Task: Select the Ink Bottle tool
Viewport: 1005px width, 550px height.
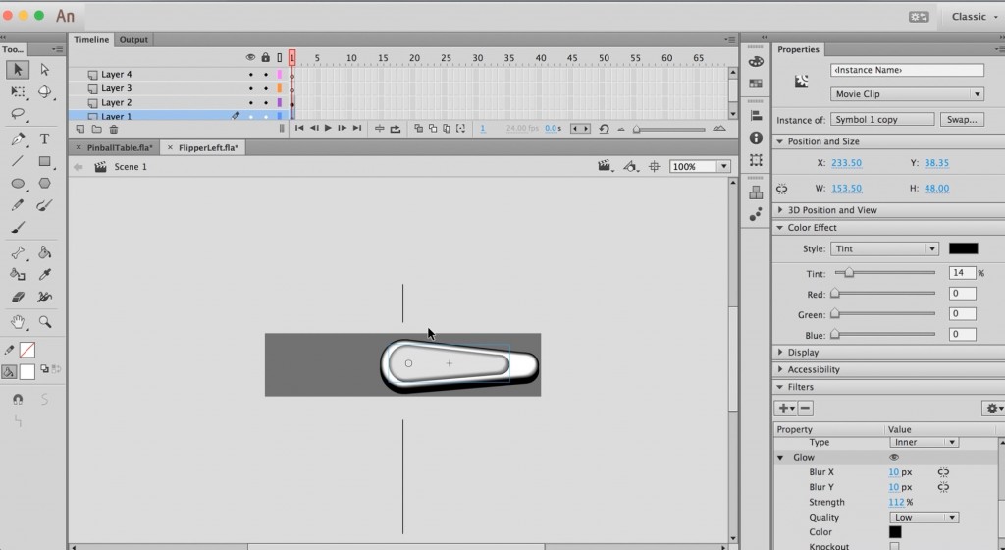Action: tap(18, 274)
